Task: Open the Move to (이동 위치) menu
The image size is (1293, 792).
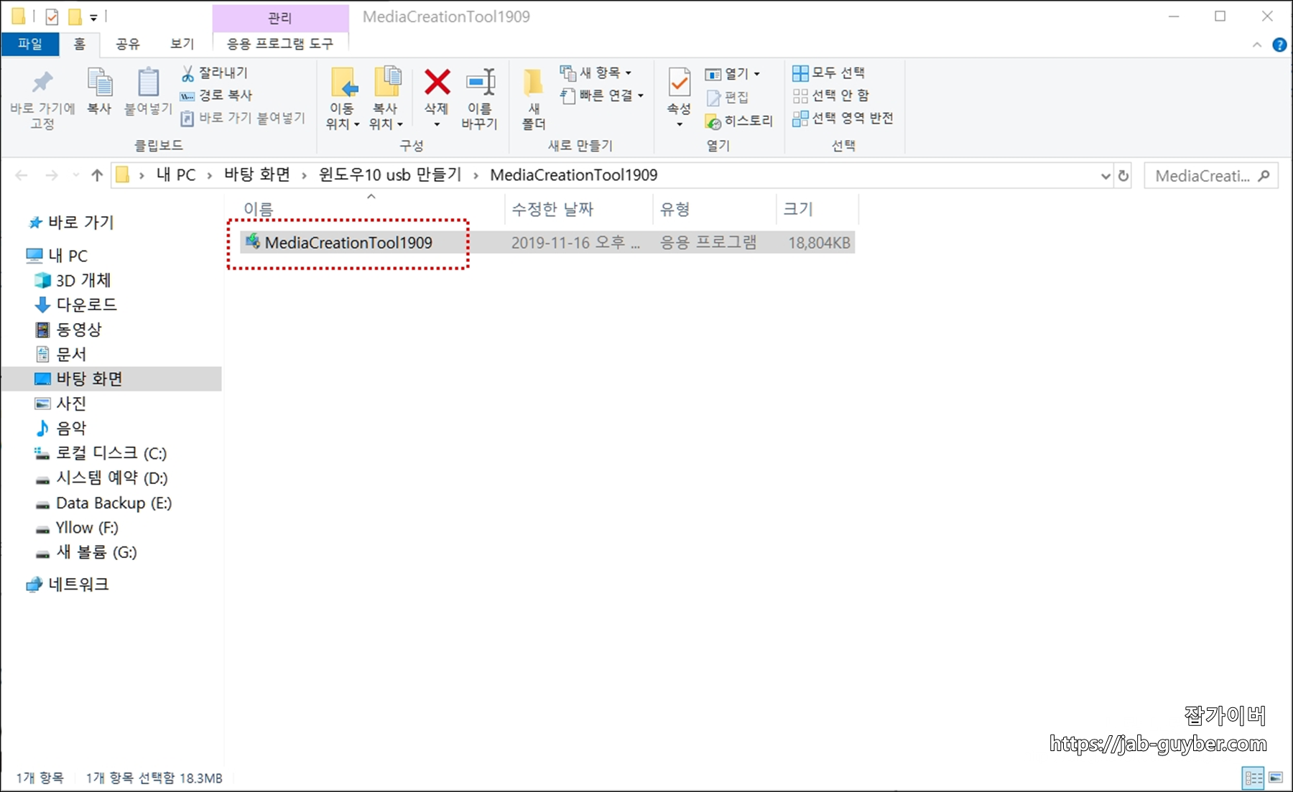Action: click(343, 99)
